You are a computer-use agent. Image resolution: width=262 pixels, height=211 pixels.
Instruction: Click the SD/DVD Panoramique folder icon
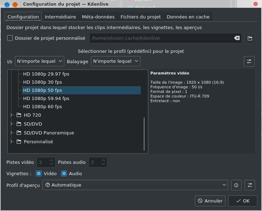click(x=19, y=133)
